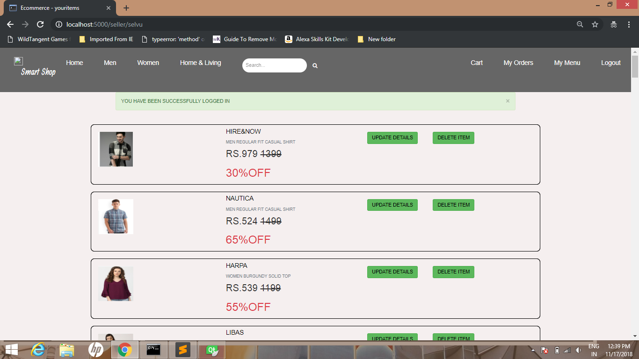The image size is (639, 359).
Task: Click the page vertical scrollbar thumb
Action: point(635,66)
